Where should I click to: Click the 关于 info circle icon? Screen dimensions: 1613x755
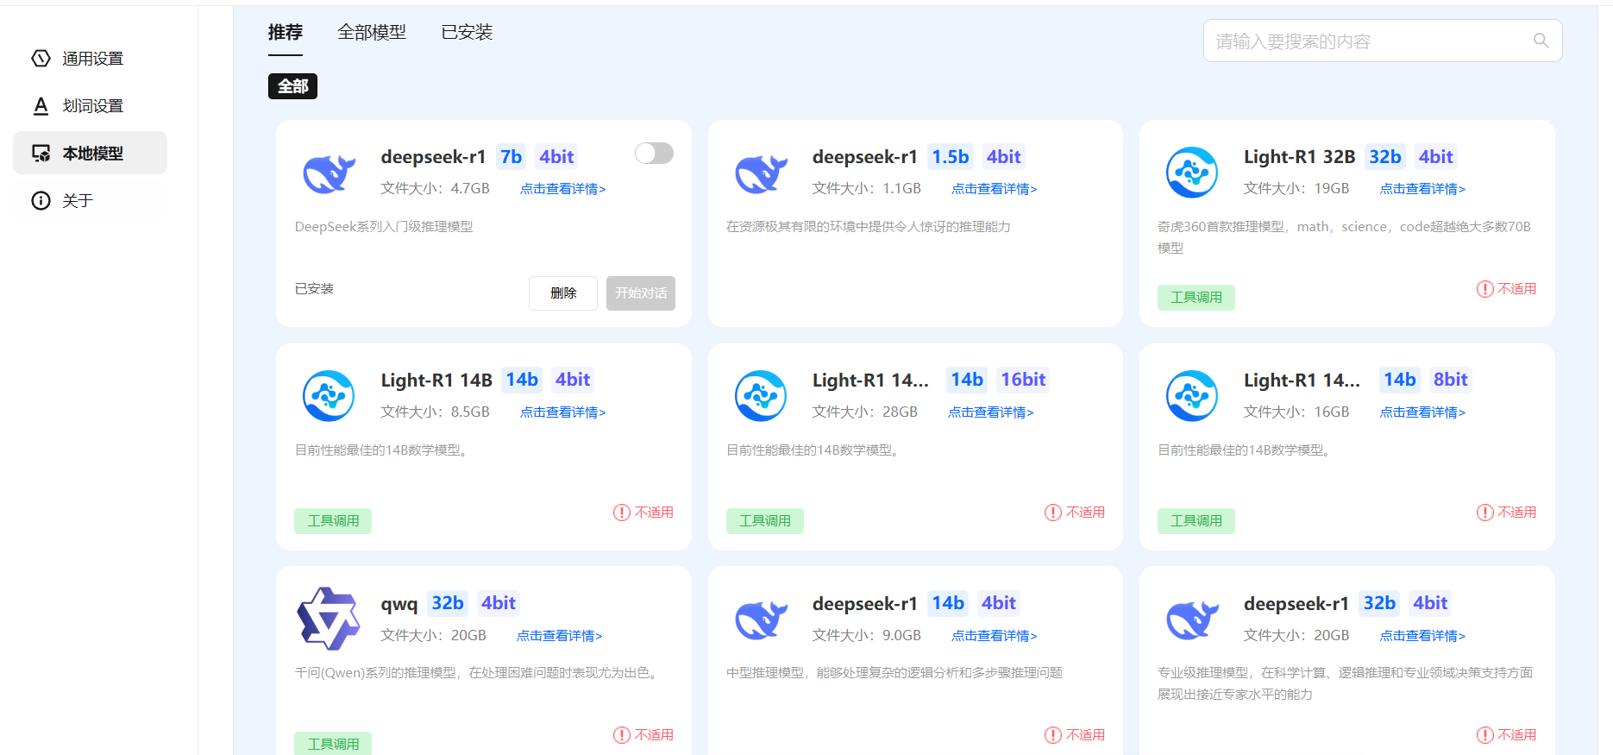41,200
